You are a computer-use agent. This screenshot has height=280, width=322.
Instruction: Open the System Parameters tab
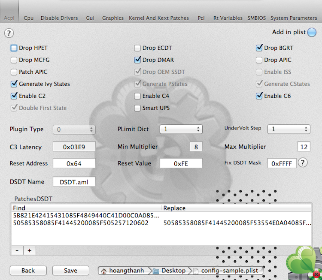(294, 18)
